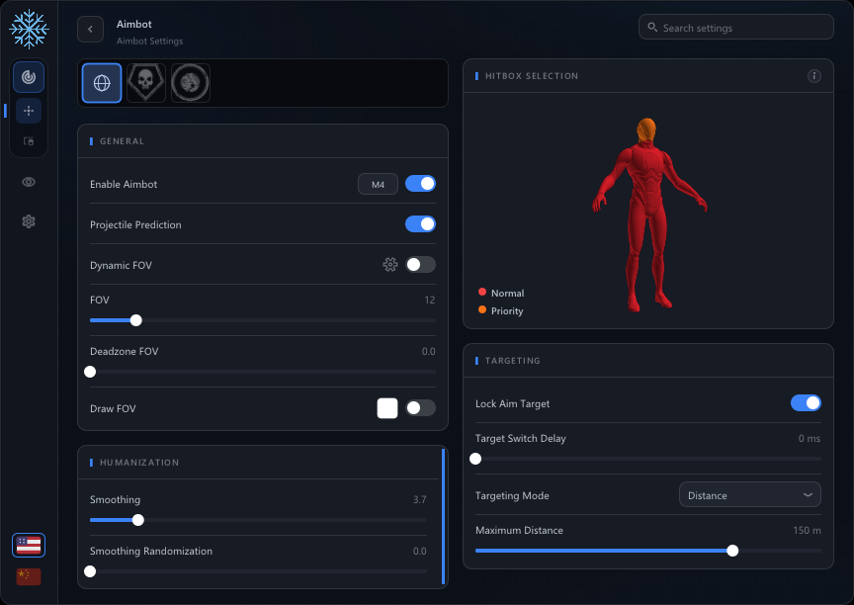Click the Hitbox Selection info icon
The image size is (854, 605).
pos(814,76)
